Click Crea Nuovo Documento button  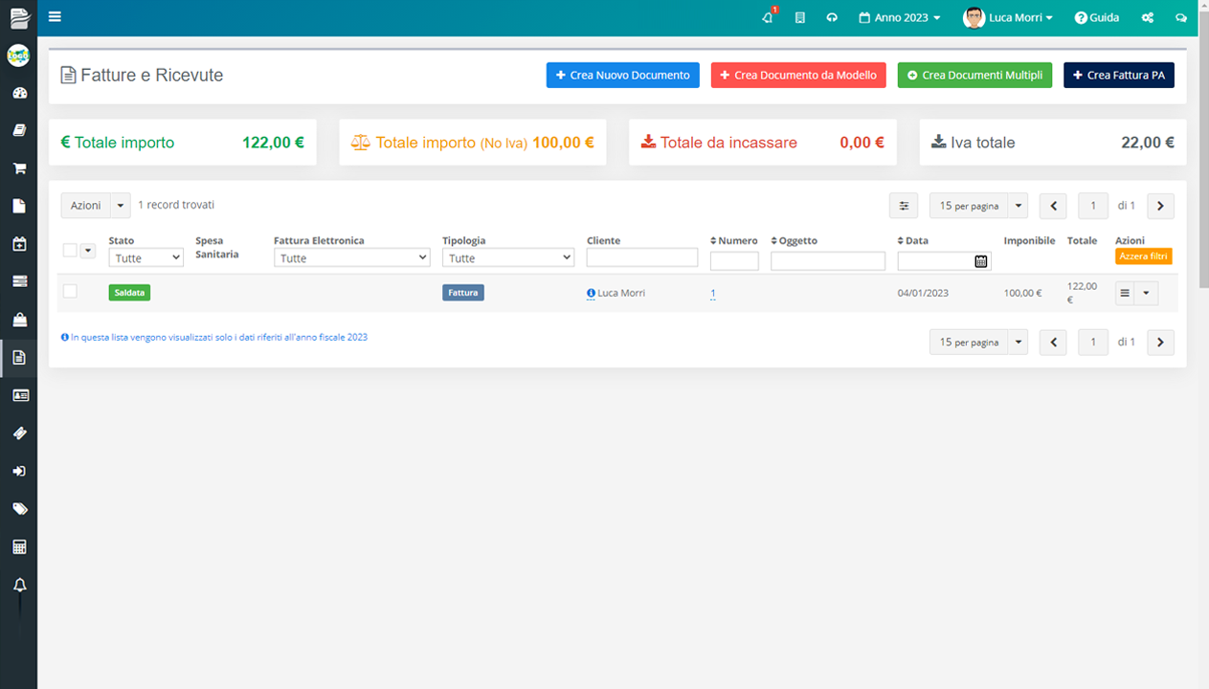click(x=623, y=76)
